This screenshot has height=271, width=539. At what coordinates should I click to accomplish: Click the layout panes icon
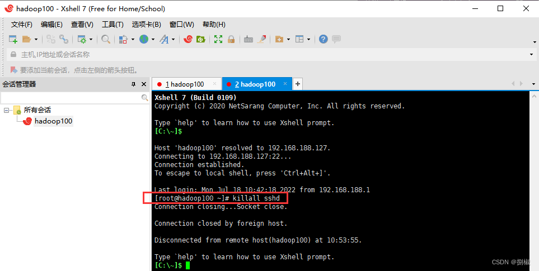pos(300,39)
